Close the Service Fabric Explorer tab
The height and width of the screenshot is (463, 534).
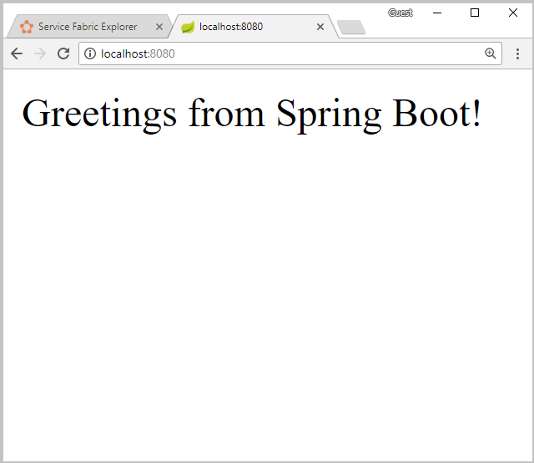click(159, 27)
